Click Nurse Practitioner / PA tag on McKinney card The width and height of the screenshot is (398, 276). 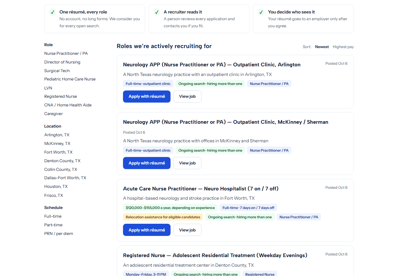pyautogui.click(x=269, y=150)
